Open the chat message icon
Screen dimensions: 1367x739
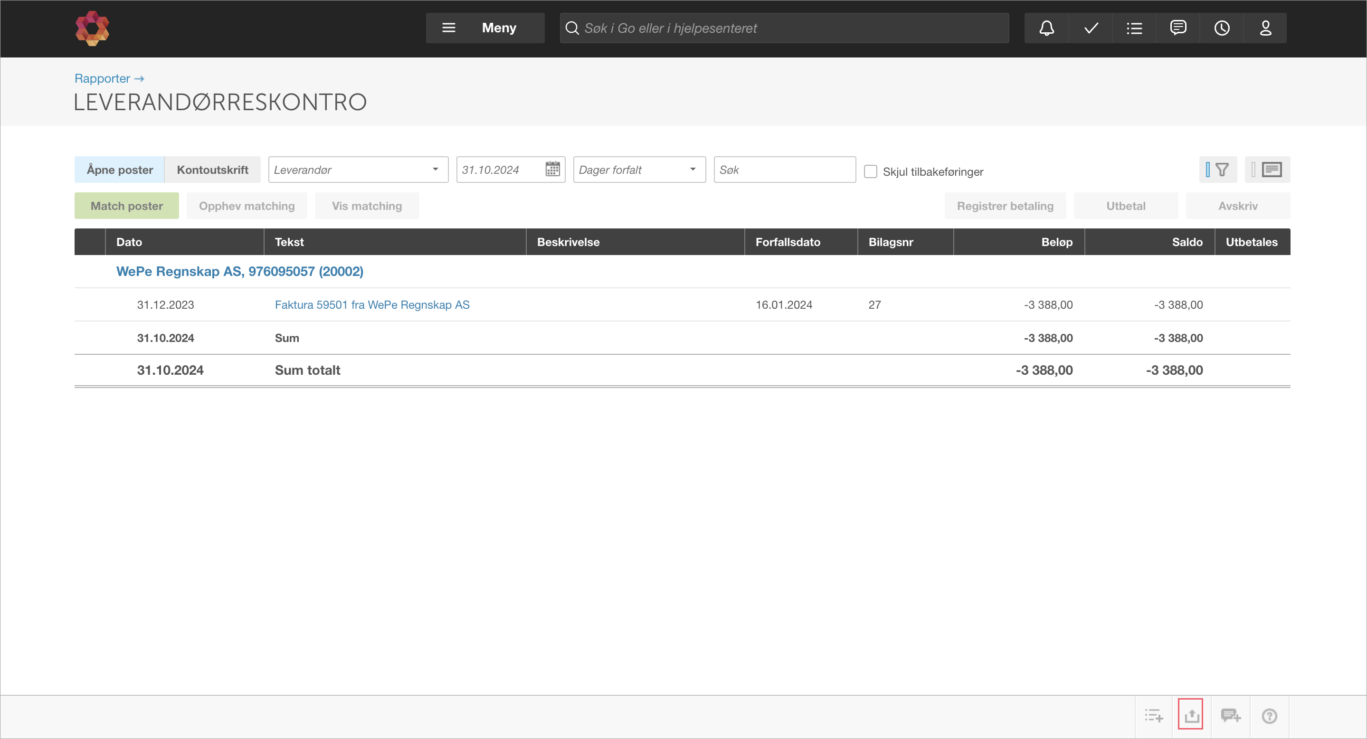point(1177,28)
